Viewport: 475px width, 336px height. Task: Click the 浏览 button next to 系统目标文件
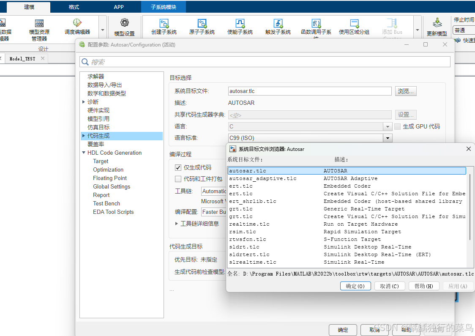point(405,91)
